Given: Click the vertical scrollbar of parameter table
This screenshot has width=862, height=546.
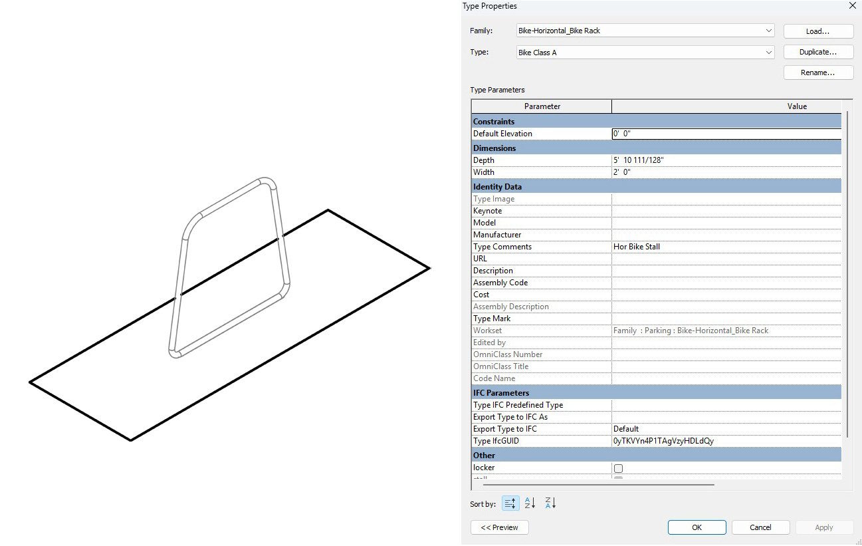Looking at the screenshot, I should point(847,274).
